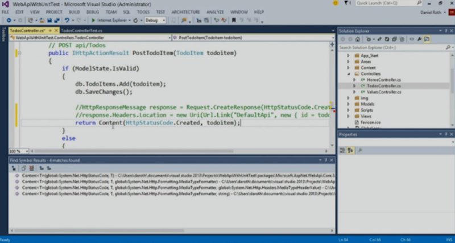Open the Internet Explorer browser target dropdown
455x243 pixels.
point(130,20)
